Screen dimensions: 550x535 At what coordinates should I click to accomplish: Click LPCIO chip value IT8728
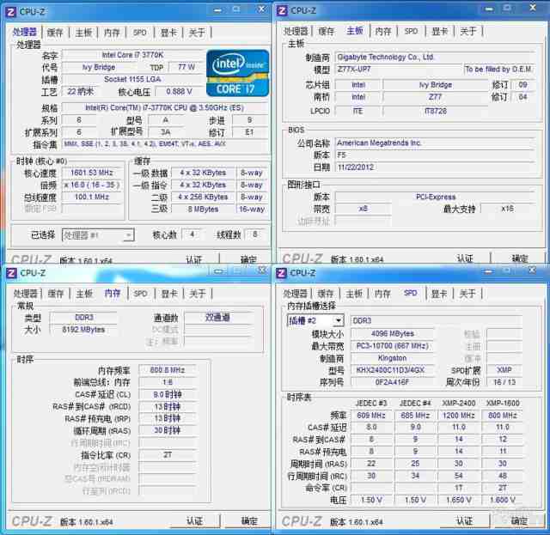436,111
